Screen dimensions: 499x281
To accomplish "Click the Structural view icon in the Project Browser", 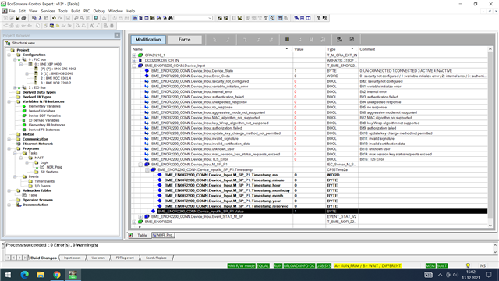I will 8,43.
